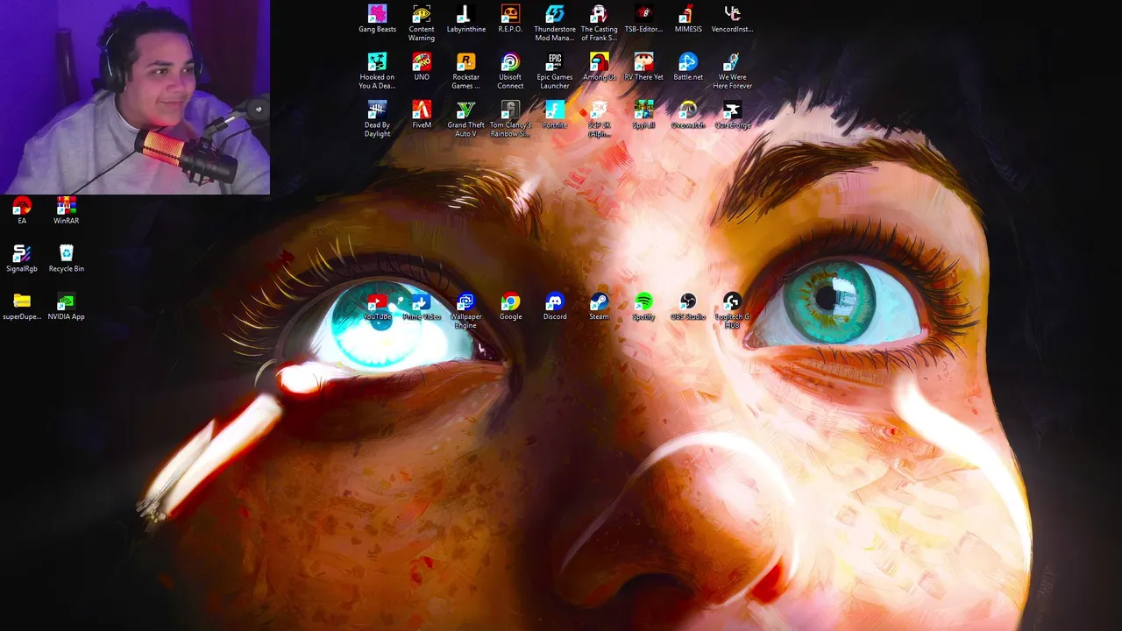Select the Ubisoft Connect icon

pos(510,71)
